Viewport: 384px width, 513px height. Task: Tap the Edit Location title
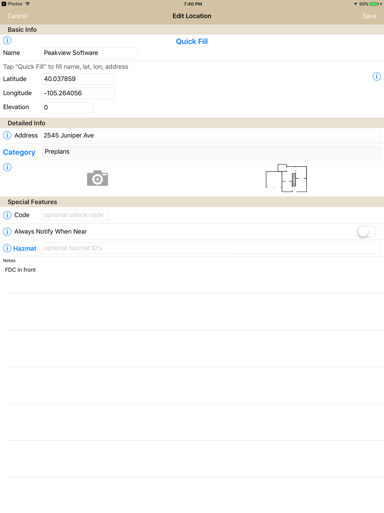click(x=192, y=16)
